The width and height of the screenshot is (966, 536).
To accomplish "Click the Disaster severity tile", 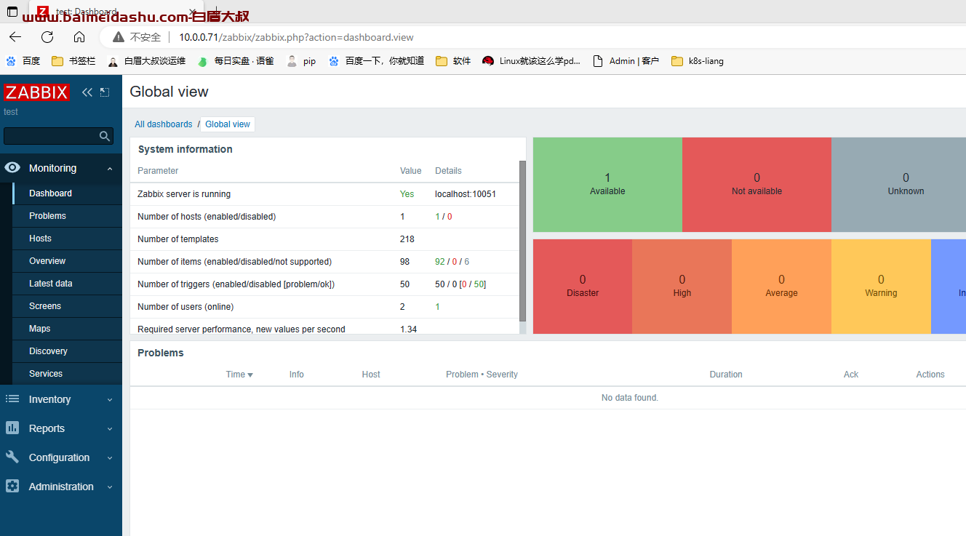I will [x=583, y=287].
